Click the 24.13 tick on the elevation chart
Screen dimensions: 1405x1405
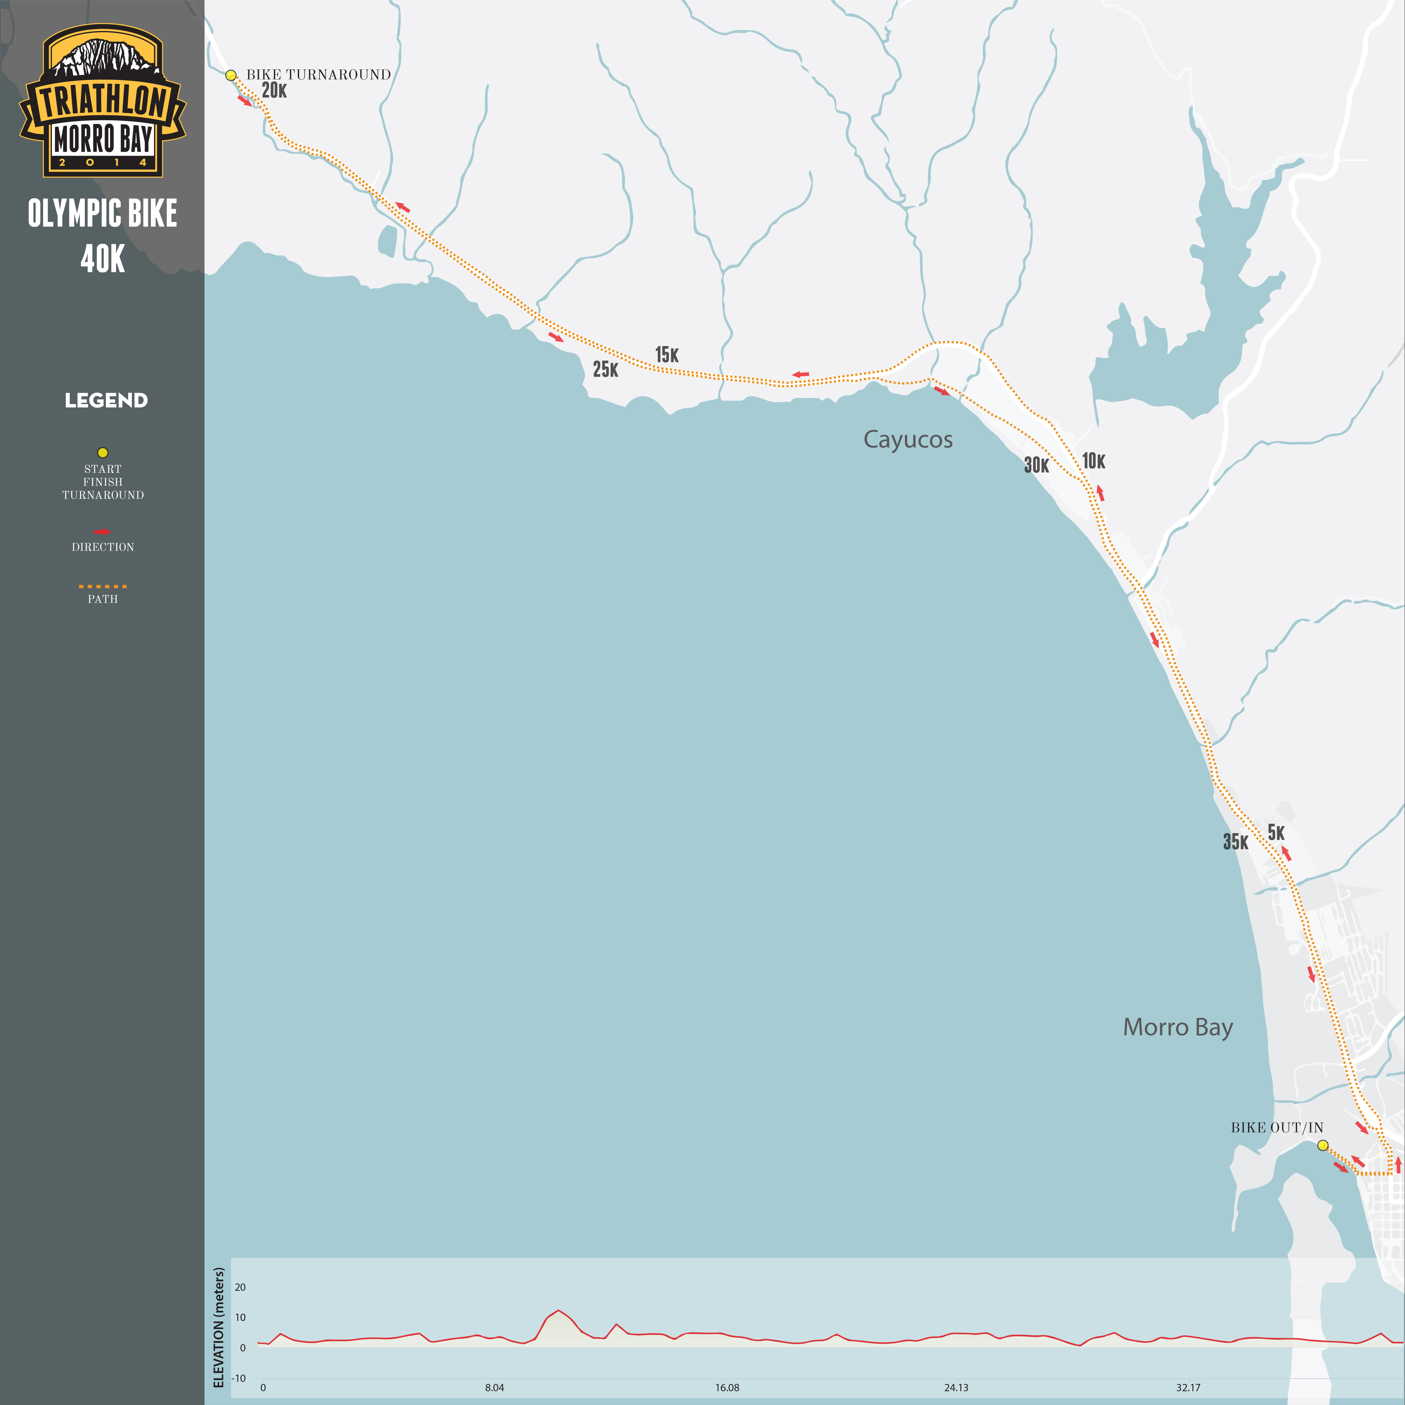click(956, 1388)
